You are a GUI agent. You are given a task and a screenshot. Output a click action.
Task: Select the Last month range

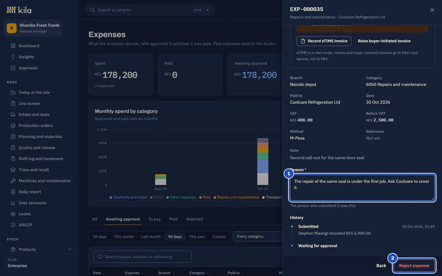[x=151, y=237]
